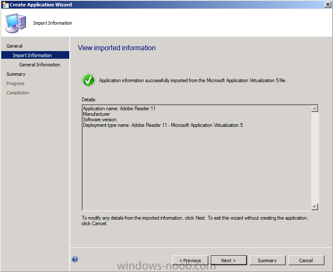
Task: Open the General Information step in the sidebar
Action: pos(40,65)
